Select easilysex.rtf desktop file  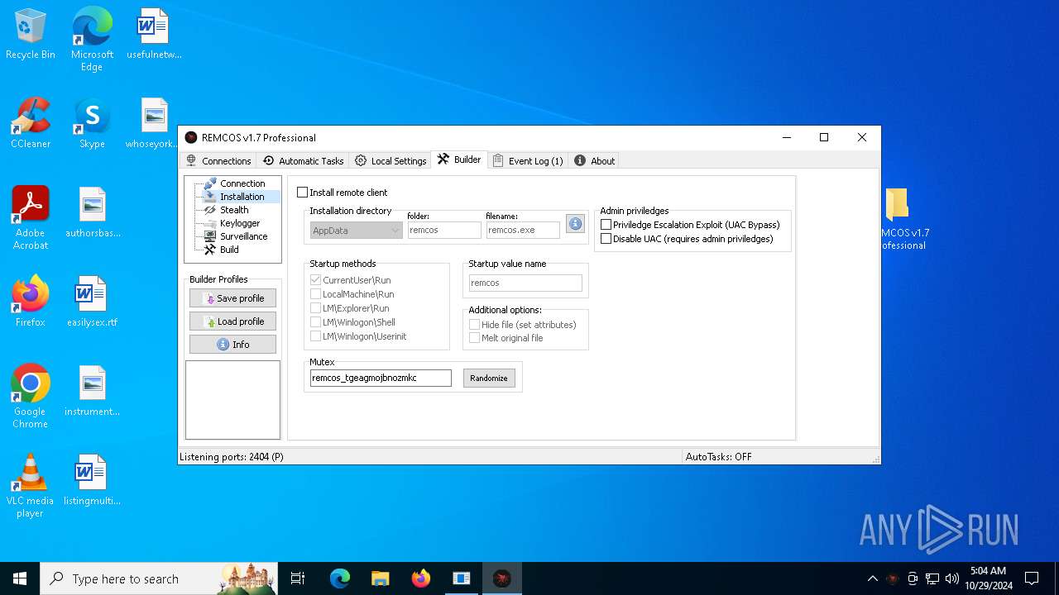pos(92,302)
